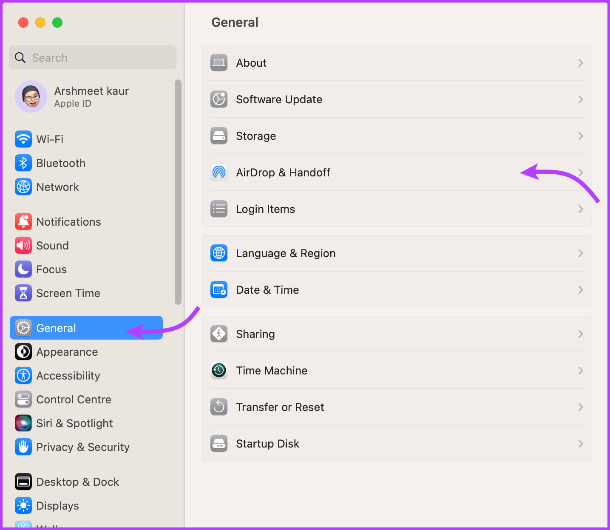This screenshot has height=530, width=610.
Task: Open the Time Machine settings label
Action: click(272, 371)
